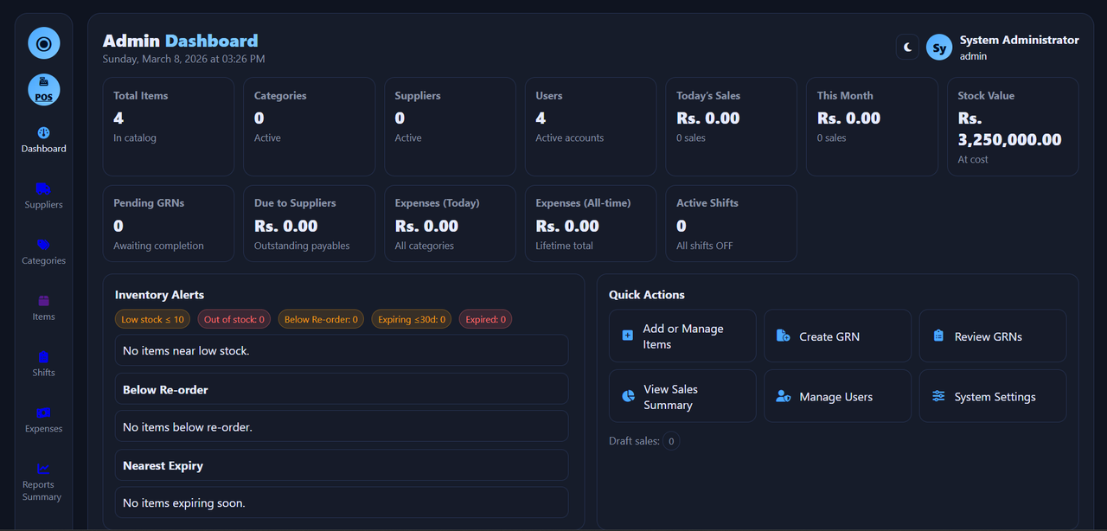The height and width of the screenshot is (531, 1107).
Task: Open Expenses money icon in sidebar
Action: pos(44,413)
